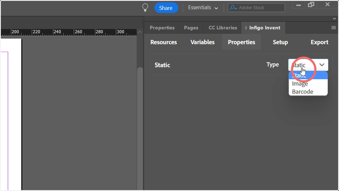339x191 pixels.
Task: Open the Resources section
Action: [164, 42]
